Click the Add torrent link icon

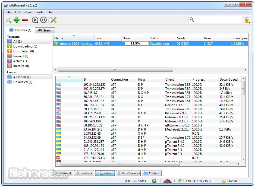tap(9, 20)
